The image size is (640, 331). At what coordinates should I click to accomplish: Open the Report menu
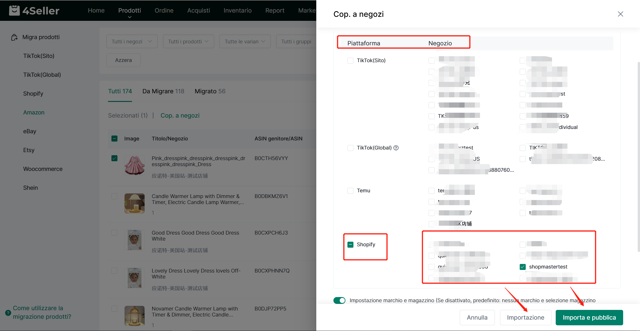275,11
